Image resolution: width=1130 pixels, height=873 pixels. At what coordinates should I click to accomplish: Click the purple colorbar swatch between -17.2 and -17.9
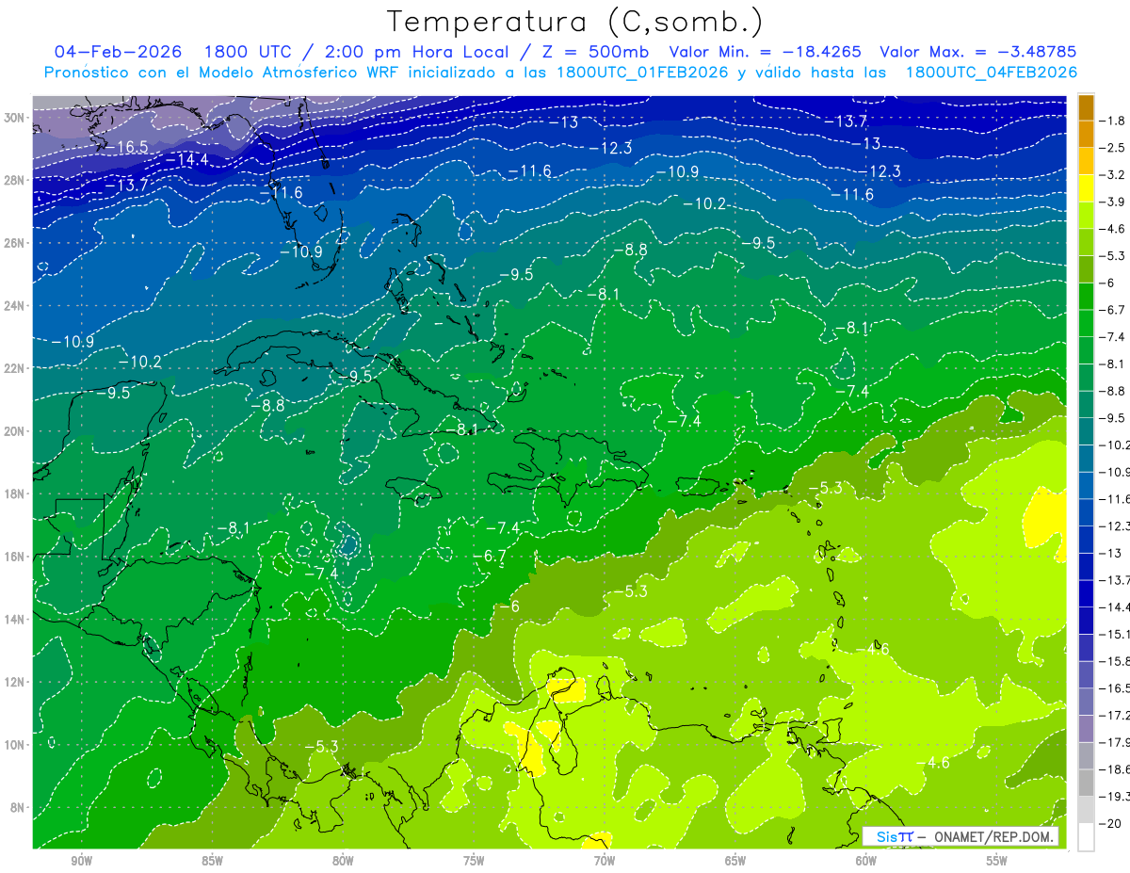coord(1086,729)
